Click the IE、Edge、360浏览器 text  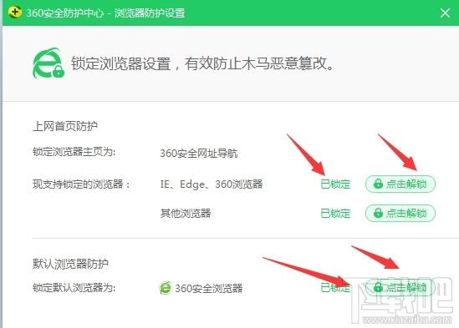tap(212, 184)
